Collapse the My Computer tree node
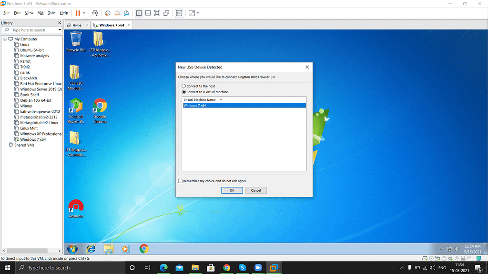 pos(5,39)
